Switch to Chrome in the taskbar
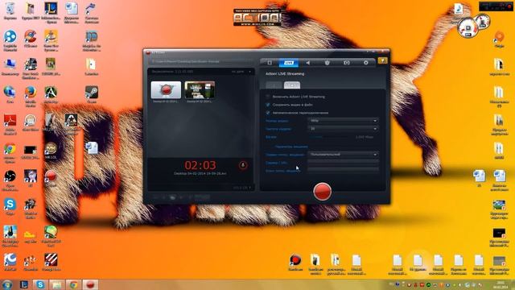The height and width of the screenshot is (290, 515). pyautogui.click(x=73, y=284)
